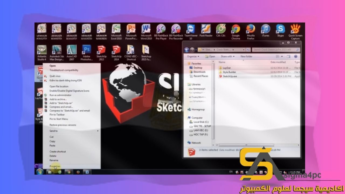This screenshot has width=345, height=194.
Task: Launch Mozilla Firefox desktop icon
Action: pos(251,32)
